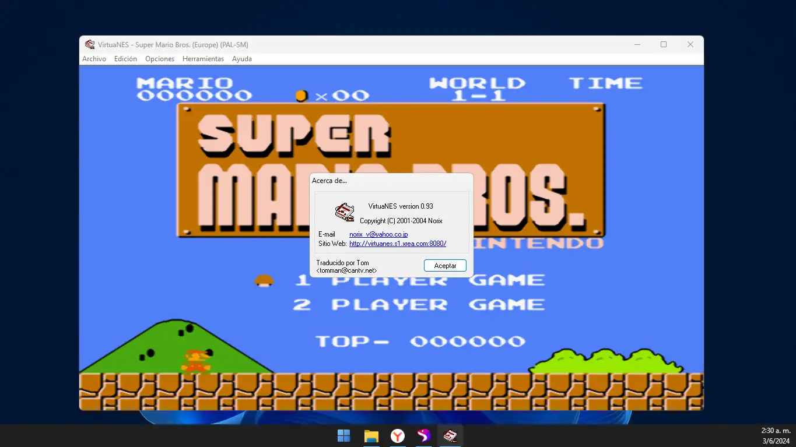
Task: Click the 'Acerca de...' dialog title
Action: [329, 181]
